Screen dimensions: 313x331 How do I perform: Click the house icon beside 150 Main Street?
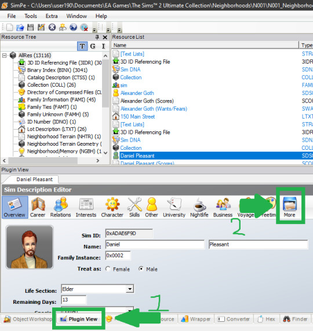[x=116, y=116]
